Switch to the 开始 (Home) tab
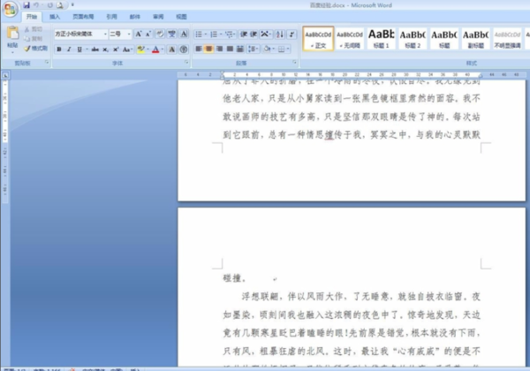Image resolution: width=530 pixels, height=371 pixels. click(x=32, y=17)
